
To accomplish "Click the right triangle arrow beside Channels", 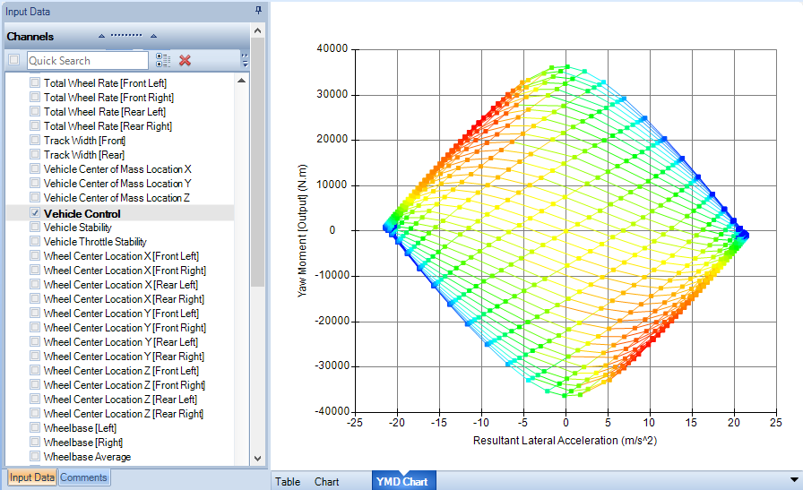I will [153, 36].
